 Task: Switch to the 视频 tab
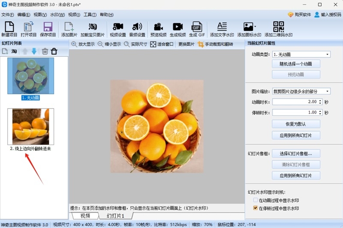click(85, 216)
